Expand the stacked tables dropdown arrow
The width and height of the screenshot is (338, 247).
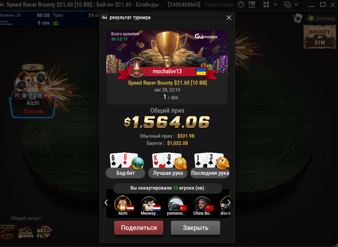296,4
